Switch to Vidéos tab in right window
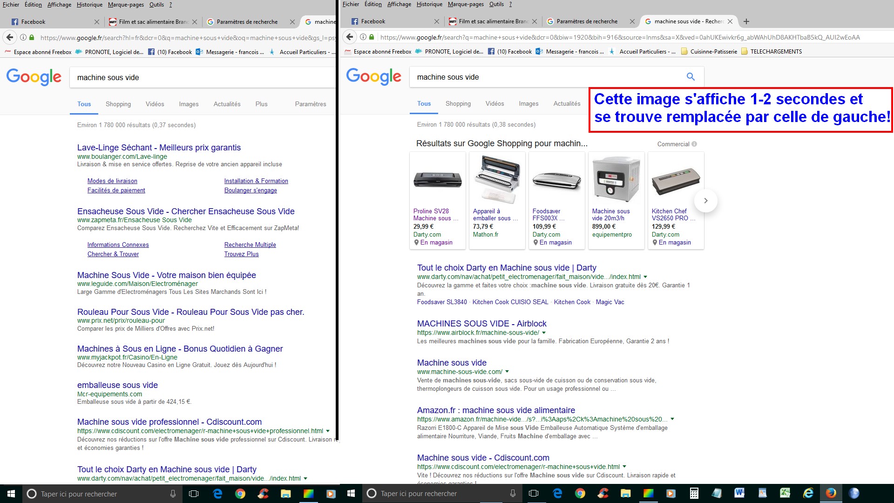The height and width of the screenshot is (503, 894). pyautogui.click(x=494, y=103)
